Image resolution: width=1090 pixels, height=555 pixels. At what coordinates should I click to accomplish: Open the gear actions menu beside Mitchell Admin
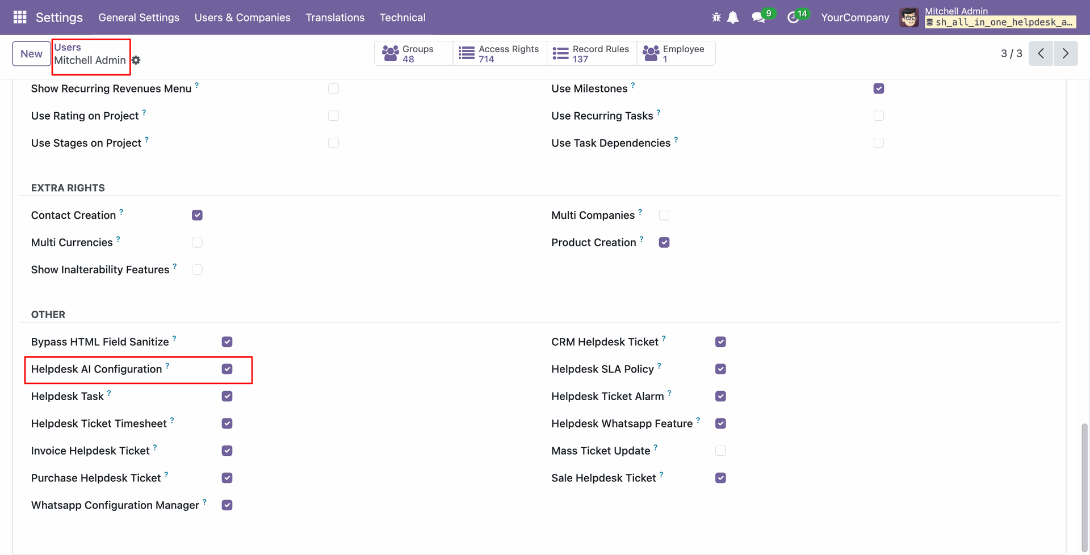click(x=136, y=60)
